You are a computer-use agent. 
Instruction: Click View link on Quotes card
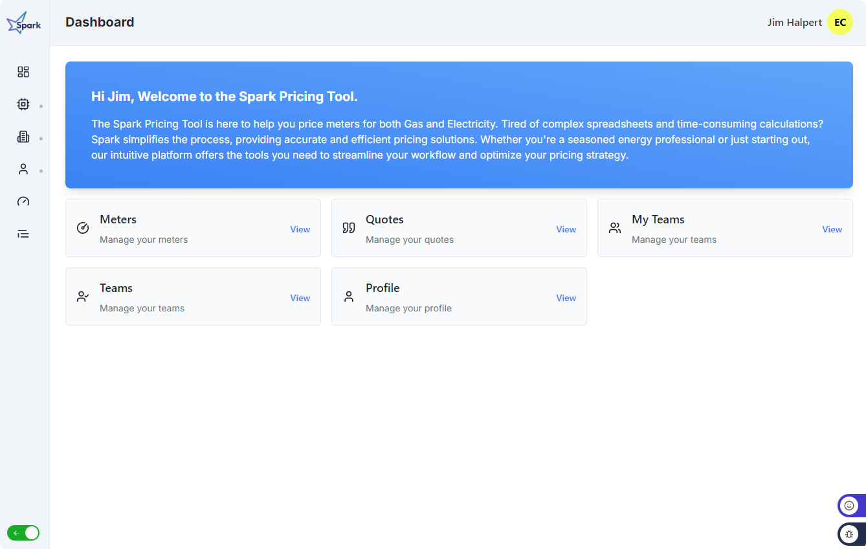(566, 229)
